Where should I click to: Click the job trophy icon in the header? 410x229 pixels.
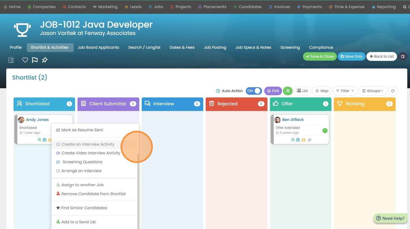click(x=22, y=30)
